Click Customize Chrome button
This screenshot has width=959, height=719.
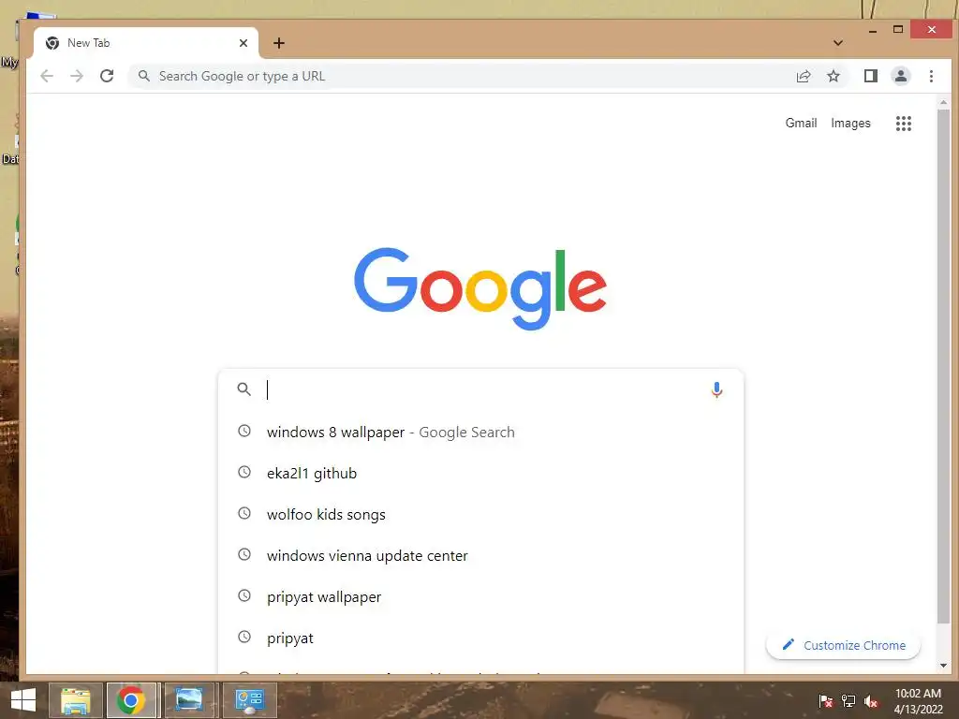(x=843, y=645)
